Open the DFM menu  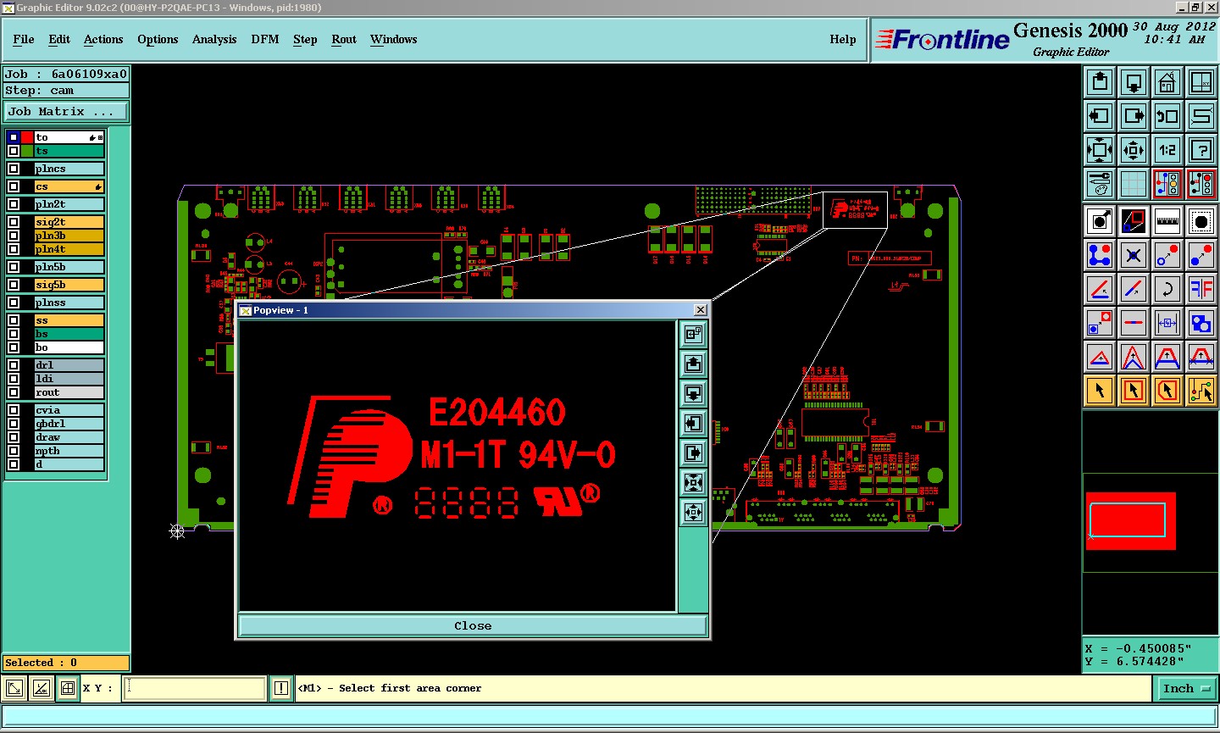pos(265,39)
